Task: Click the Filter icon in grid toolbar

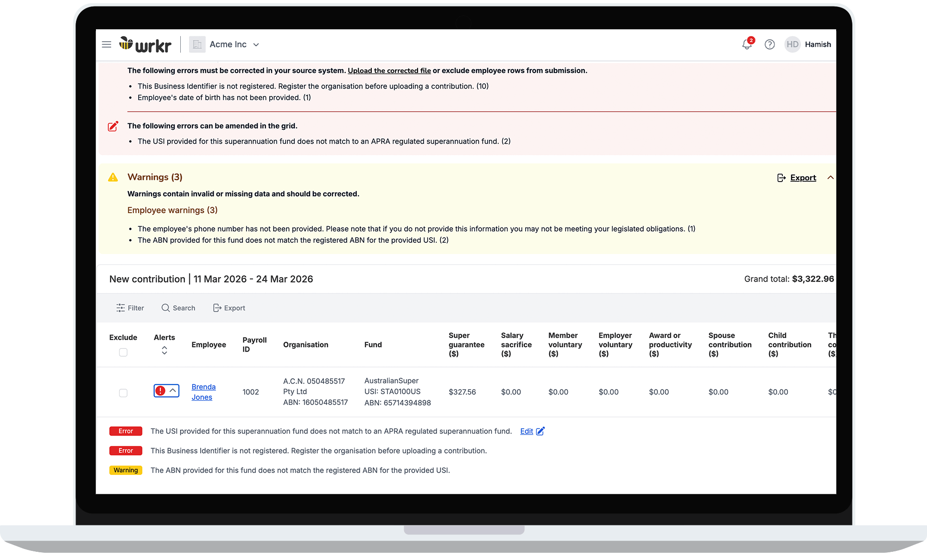Action: click(x=121, y=308)
